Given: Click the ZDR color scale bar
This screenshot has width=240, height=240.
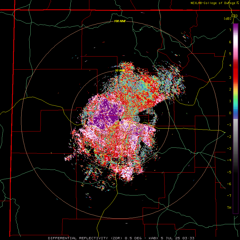Looking at the screenshot, I should click(x=235, y=118).
